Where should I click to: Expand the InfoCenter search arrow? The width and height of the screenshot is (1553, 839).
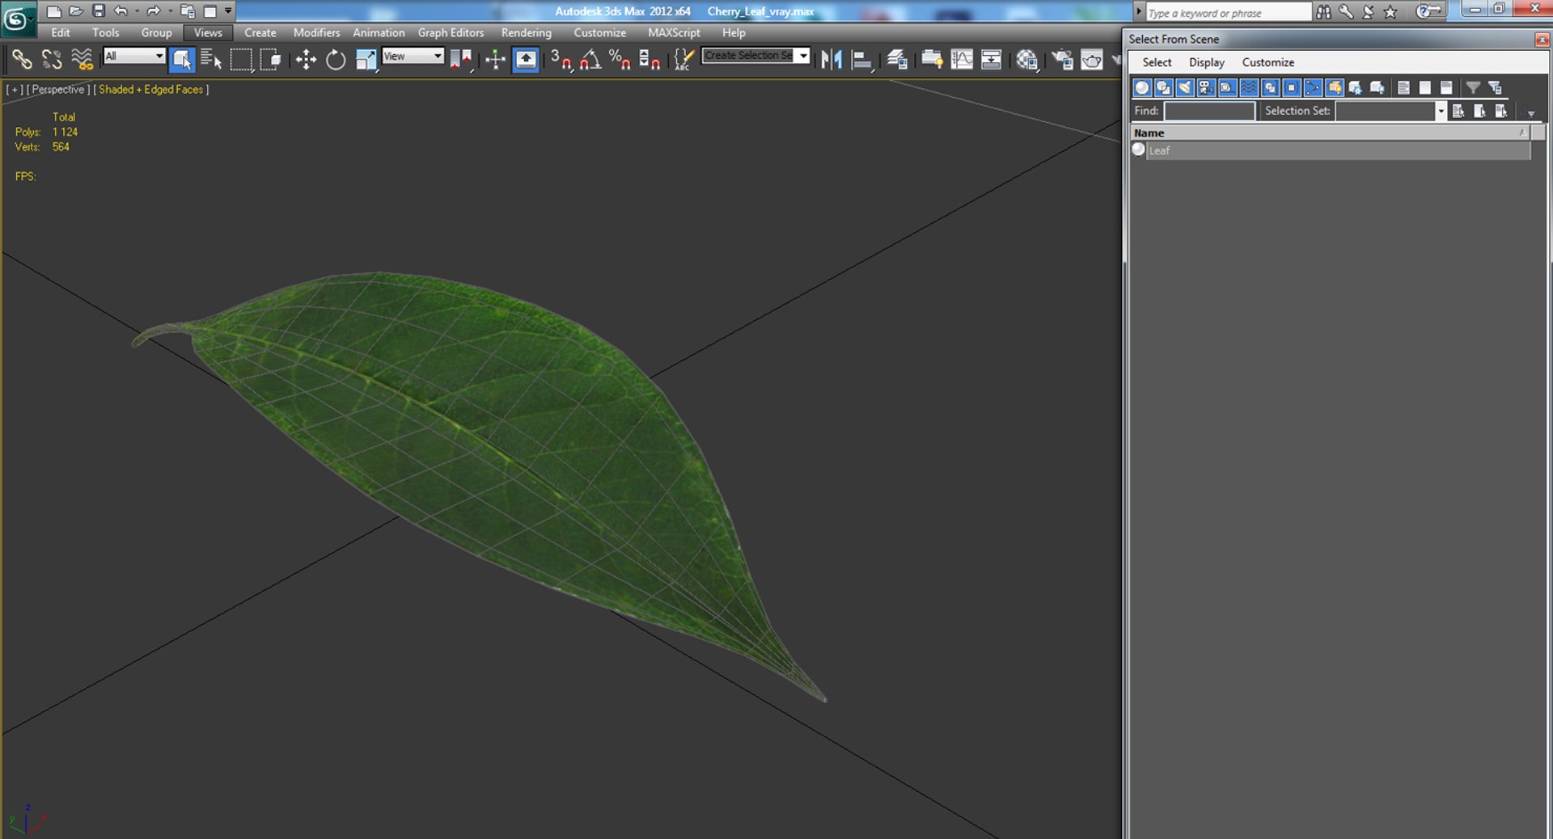(x=1139, y=11)
